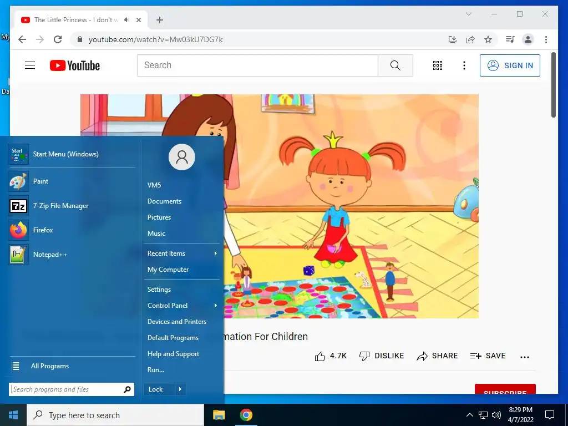Close the Little Princess tab
Viewport: 568px width, 426px height.
[138, 20]
